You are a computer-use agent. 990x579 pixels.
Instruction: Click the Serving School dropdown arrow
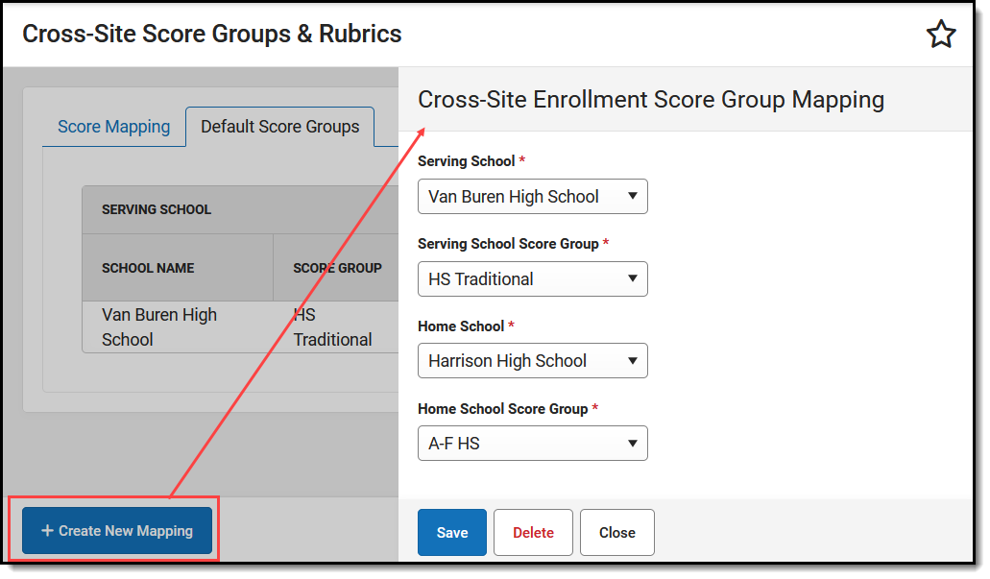632,197
